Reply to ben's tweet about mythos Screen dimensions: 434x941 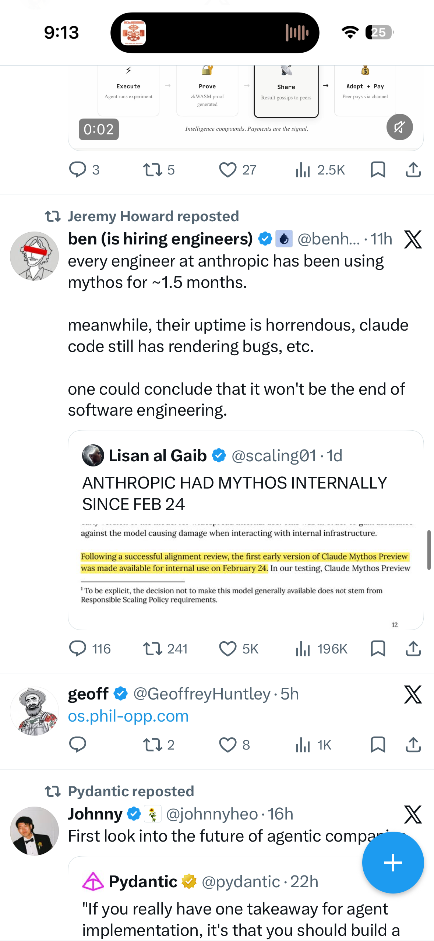(x=78, y=649)
